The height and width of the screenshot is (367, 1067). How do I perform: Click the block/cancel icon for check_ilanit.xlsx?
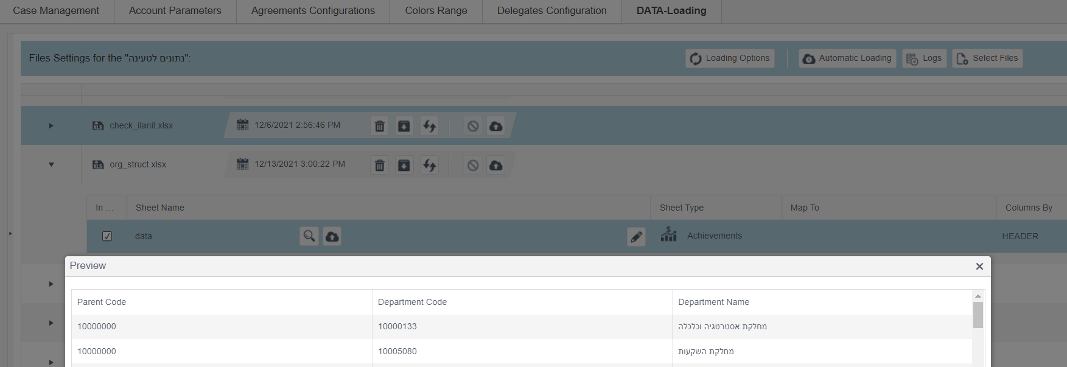coord(473,126)
